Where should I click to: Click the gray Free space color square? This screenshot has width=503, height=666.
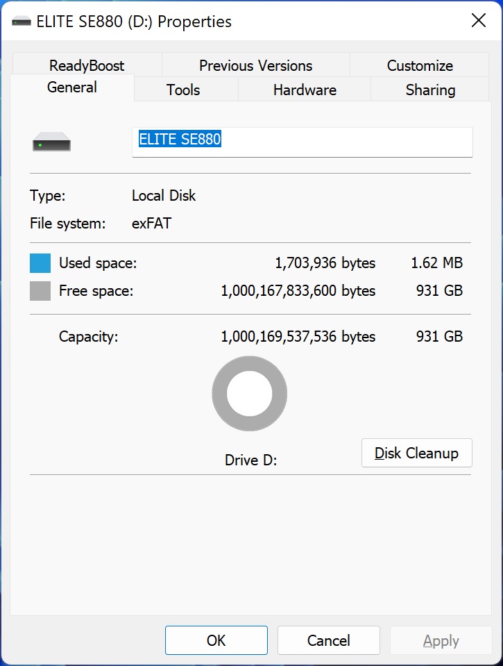point(40,291)
